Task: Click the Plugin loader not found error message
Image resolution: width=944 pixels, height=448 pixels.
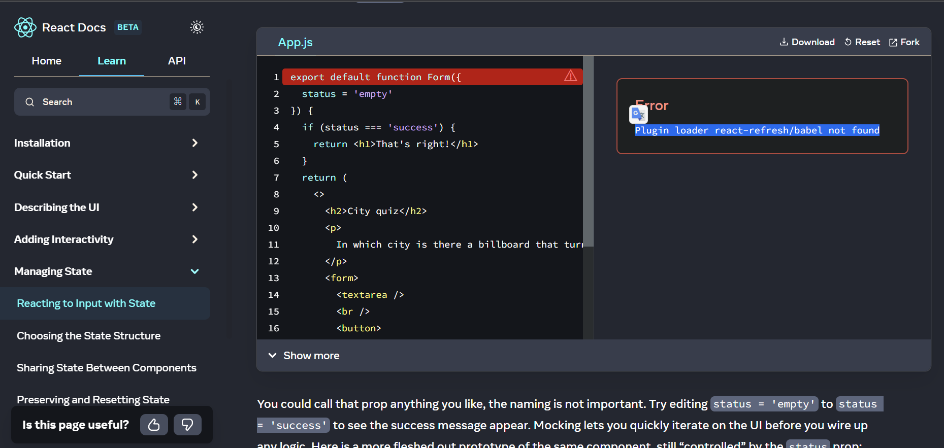Action: click(x=757, y=130)
